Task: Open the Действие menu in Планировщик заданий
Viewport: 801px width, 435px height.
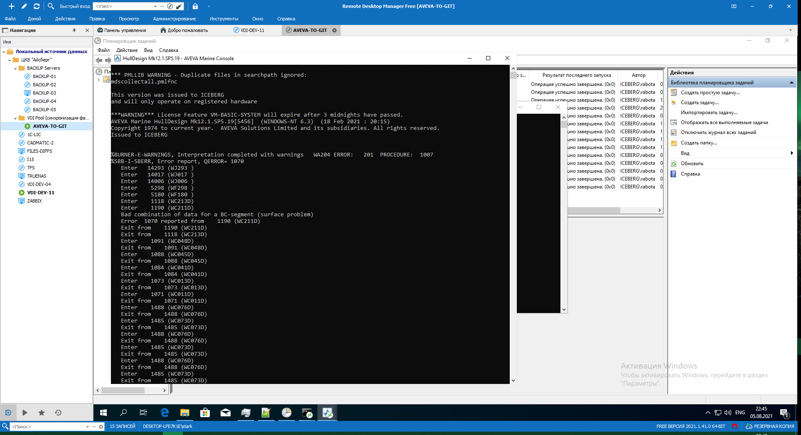Action: [127, 50]
